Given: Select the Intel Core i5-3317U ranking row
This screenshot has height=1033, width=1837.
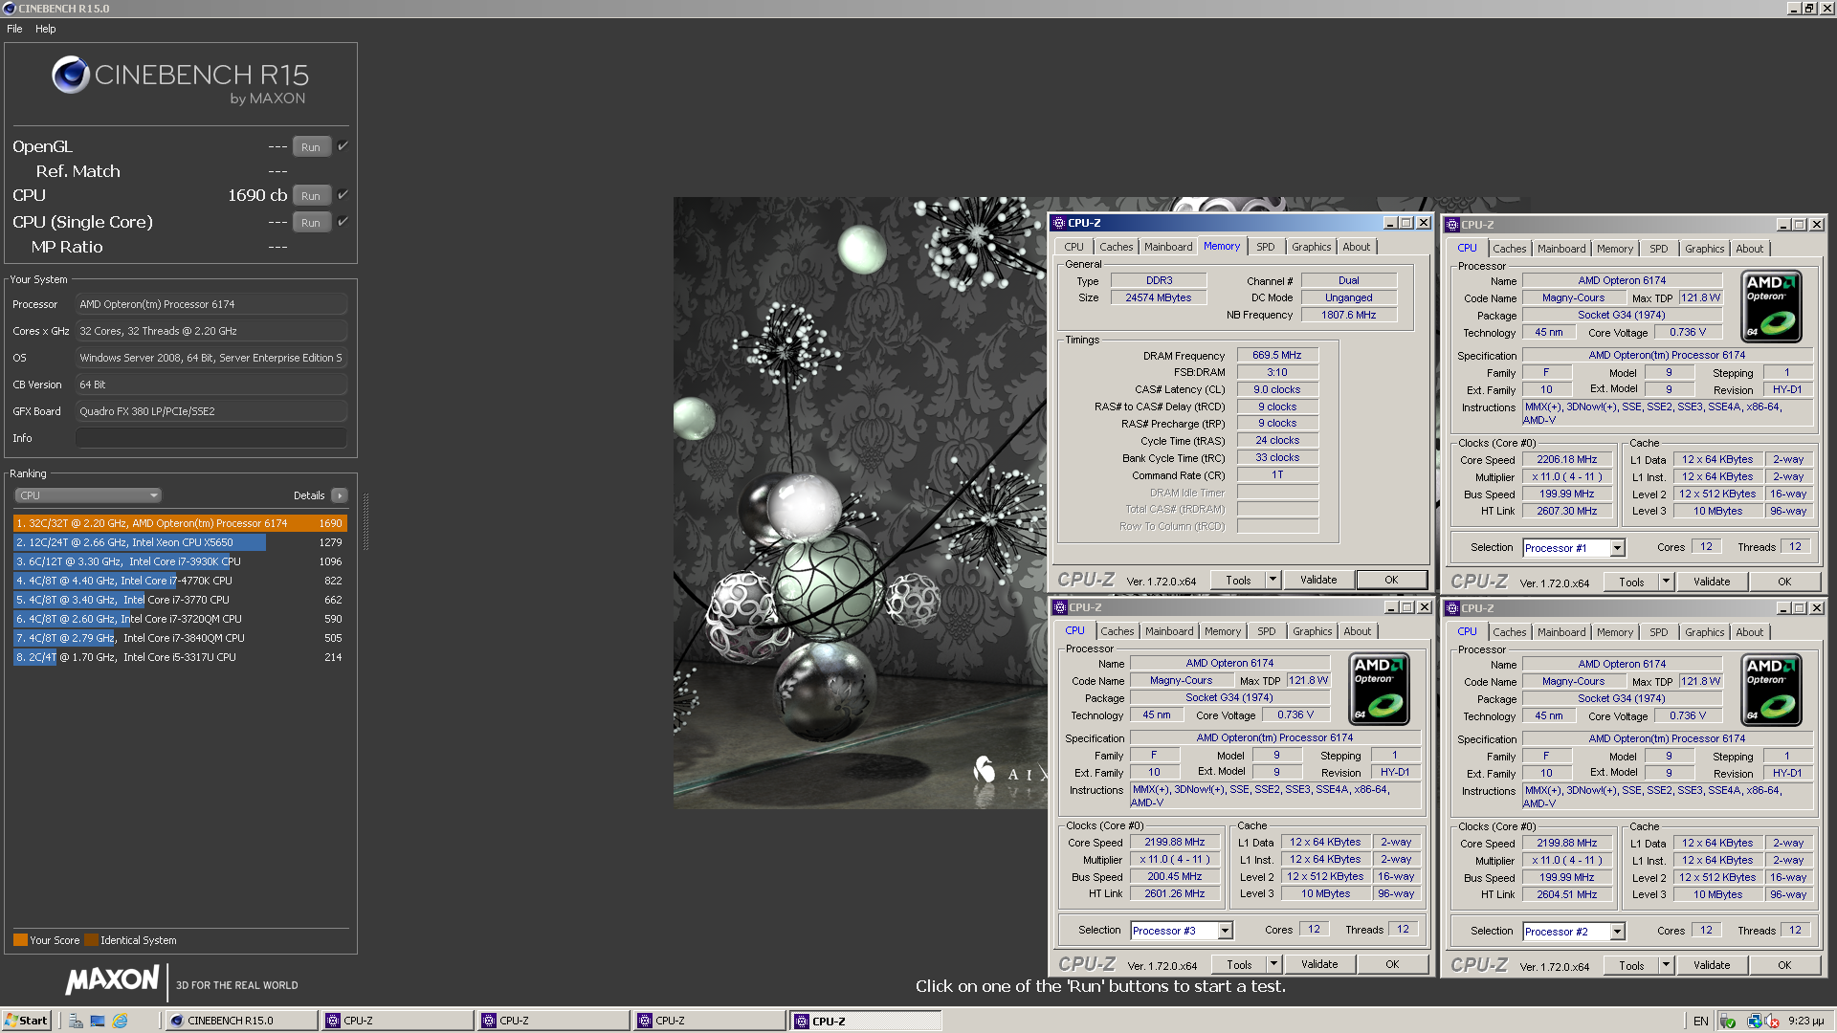Looking at the screenshot, I should tap(180, 657).
